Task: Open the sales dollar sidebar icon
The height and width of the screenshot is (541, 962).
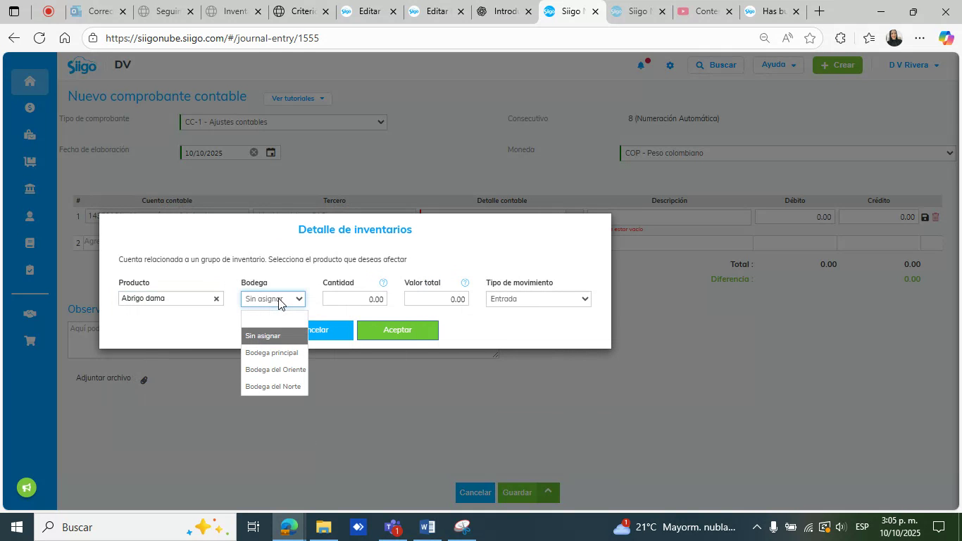Action: click(x=30, y=108)
